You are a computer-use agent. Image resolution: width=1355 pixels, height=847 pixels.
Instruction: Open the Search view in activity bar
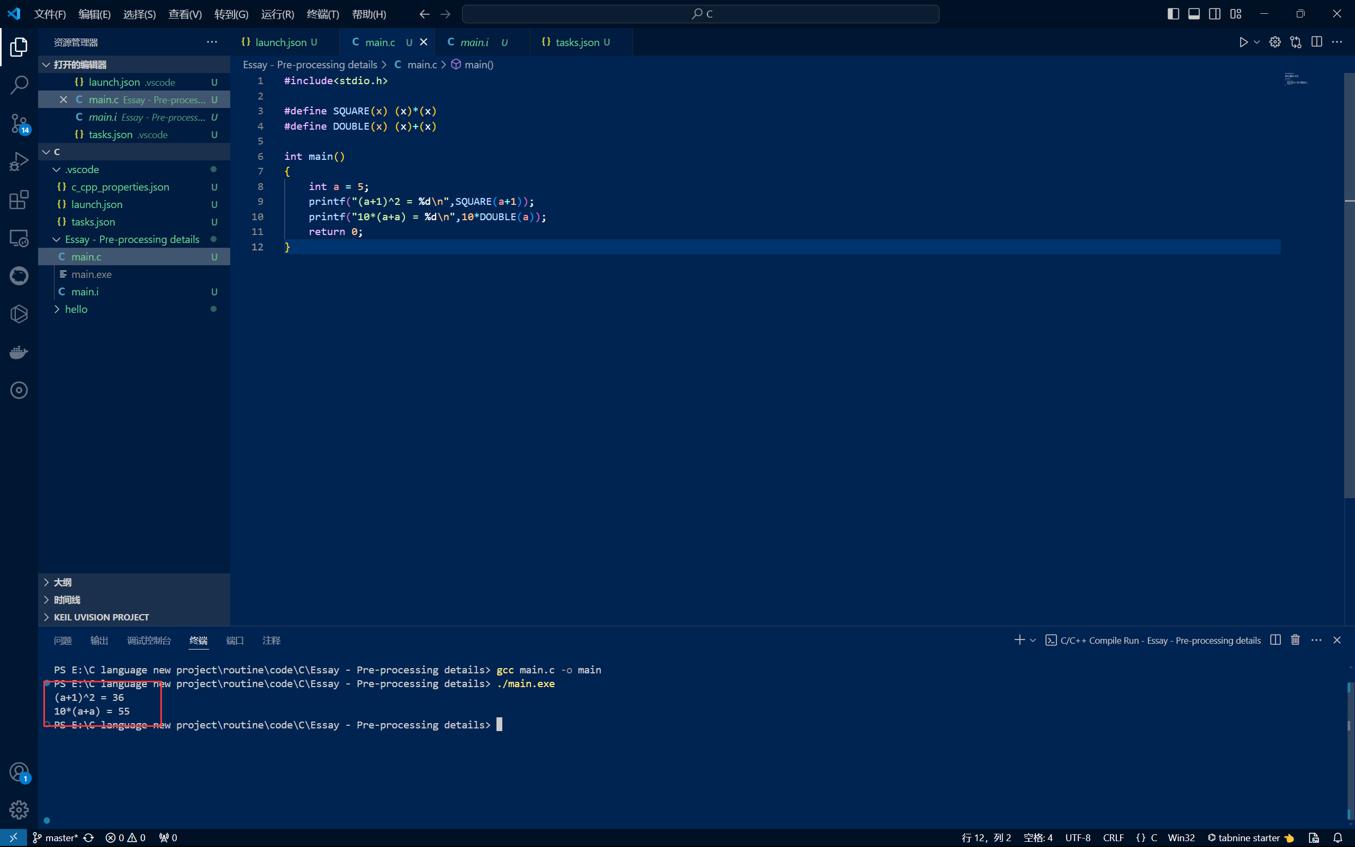pyautogui.click(x=19, y=85)
